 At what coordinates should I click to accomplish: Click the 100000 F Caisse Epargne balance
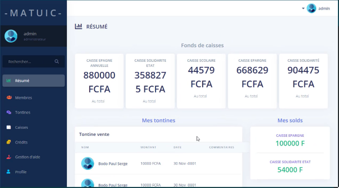290,143
